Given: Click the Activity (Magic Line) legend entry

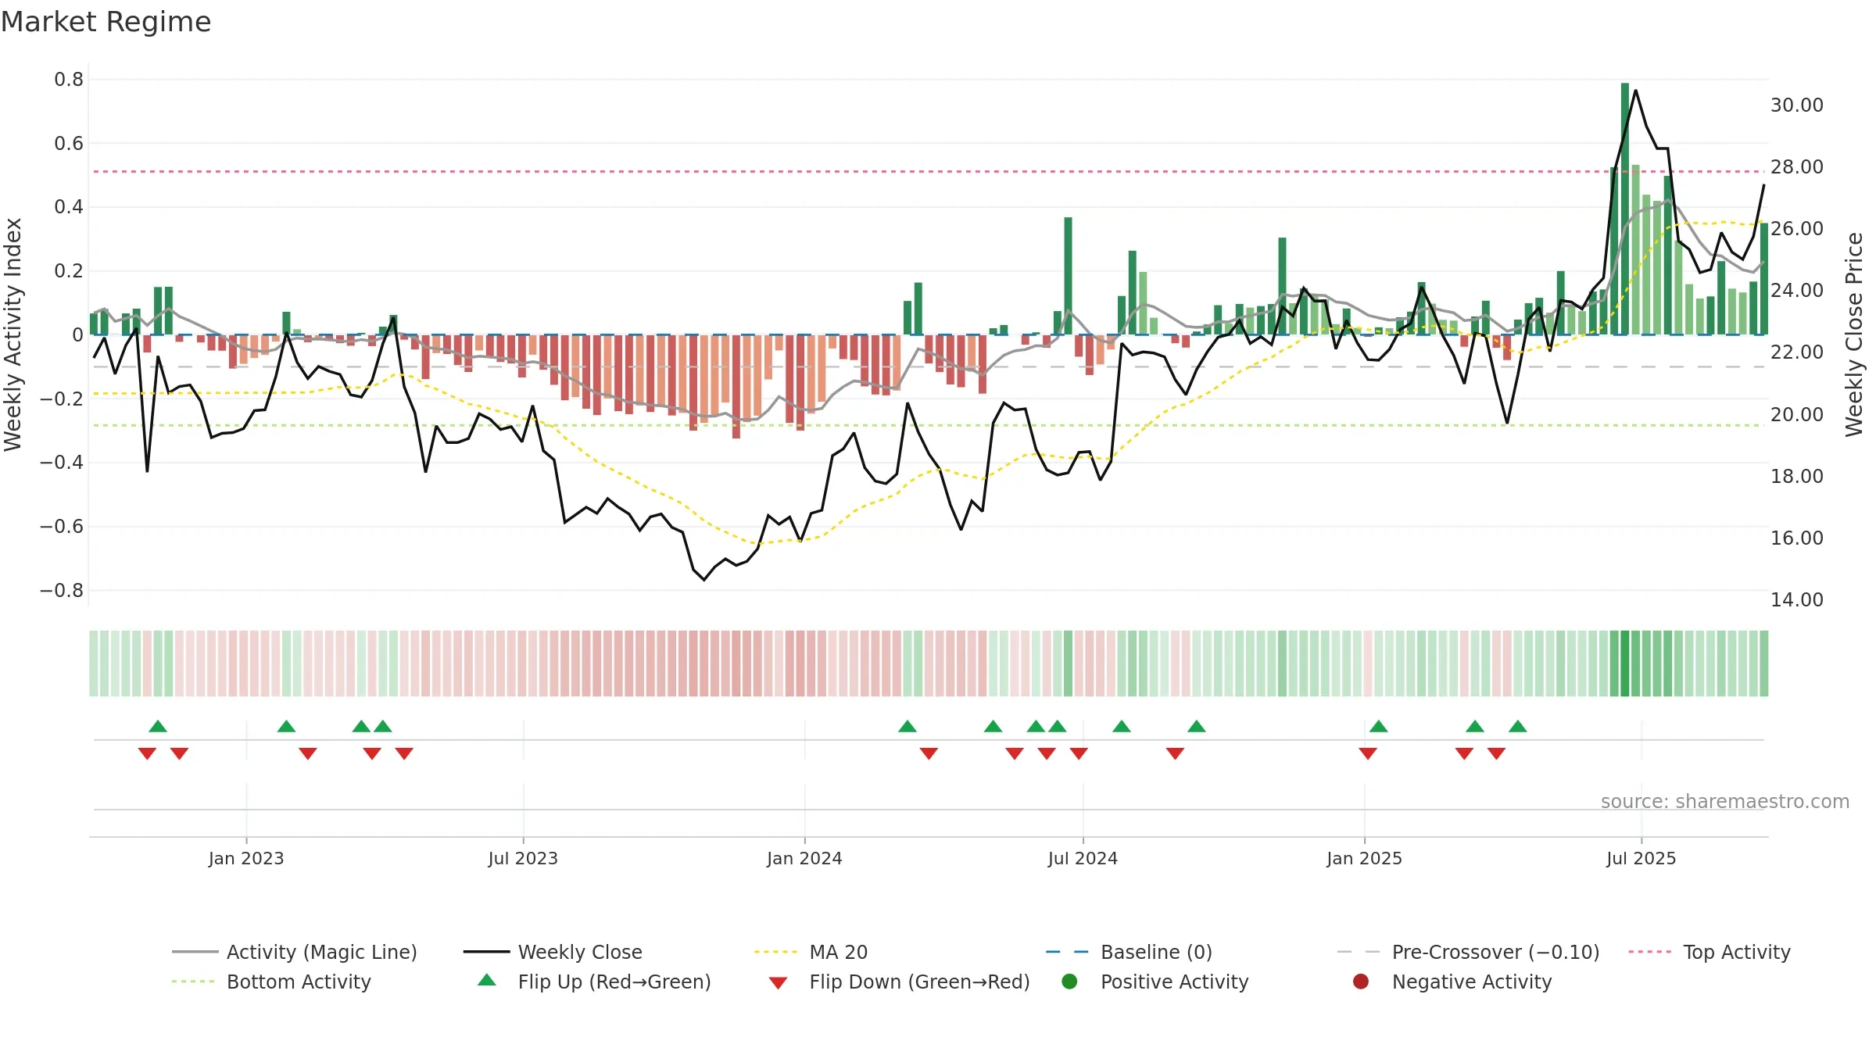Looking at the screenshot, I should 295,952.
